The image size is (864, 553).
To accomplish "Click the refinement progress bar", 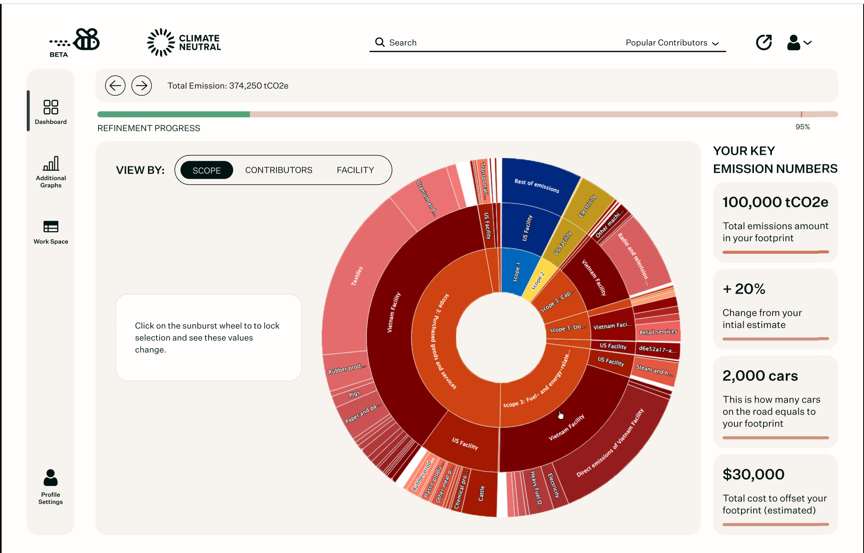I will tap(467, 115).
